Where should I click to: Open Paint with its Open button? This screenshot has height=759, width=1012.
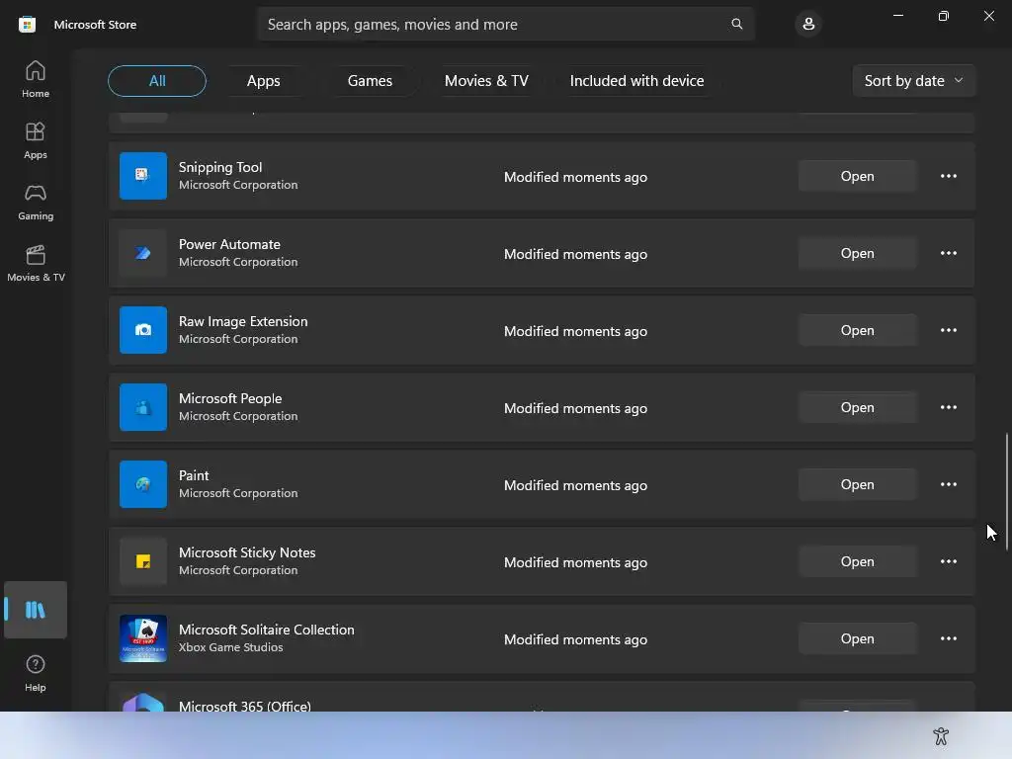(x=857, y=484)
